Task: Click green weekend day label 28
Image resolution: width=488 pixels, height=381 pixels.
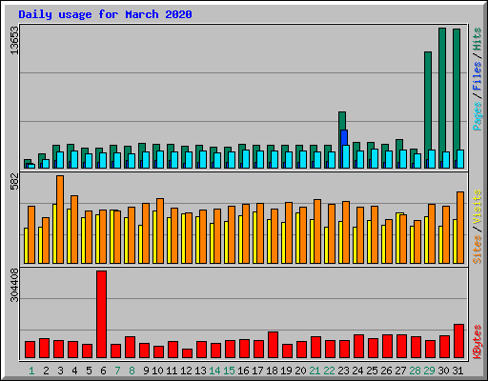Action: (415, 371)
